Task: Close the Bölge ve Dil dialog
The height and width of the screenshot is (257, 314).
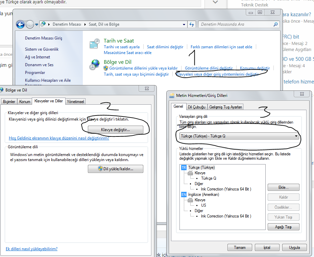Action: [x=147, y=88]
